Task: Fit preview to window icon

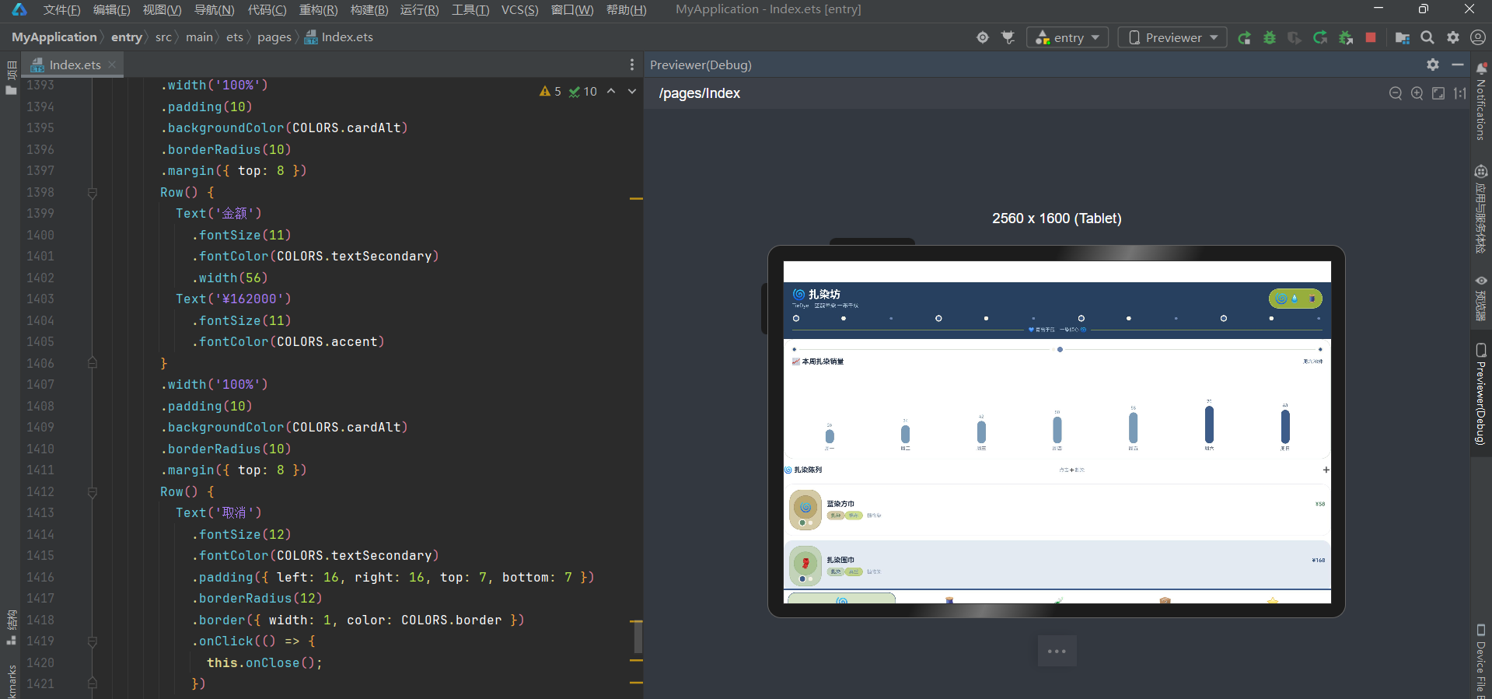Action: [x=1438, y=93]
